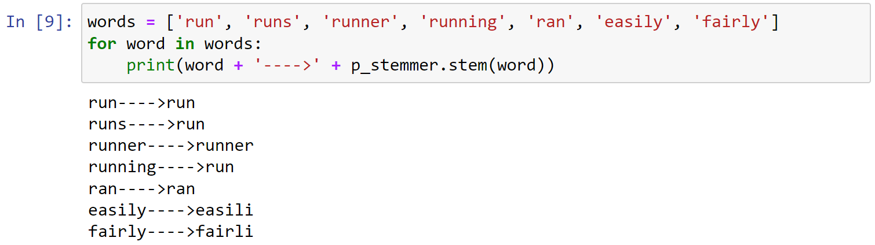
Task: Click the green in keyword of the loop
Action: (x=185, y=44)
